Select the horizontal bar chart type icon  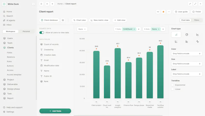tap(187, 42)
